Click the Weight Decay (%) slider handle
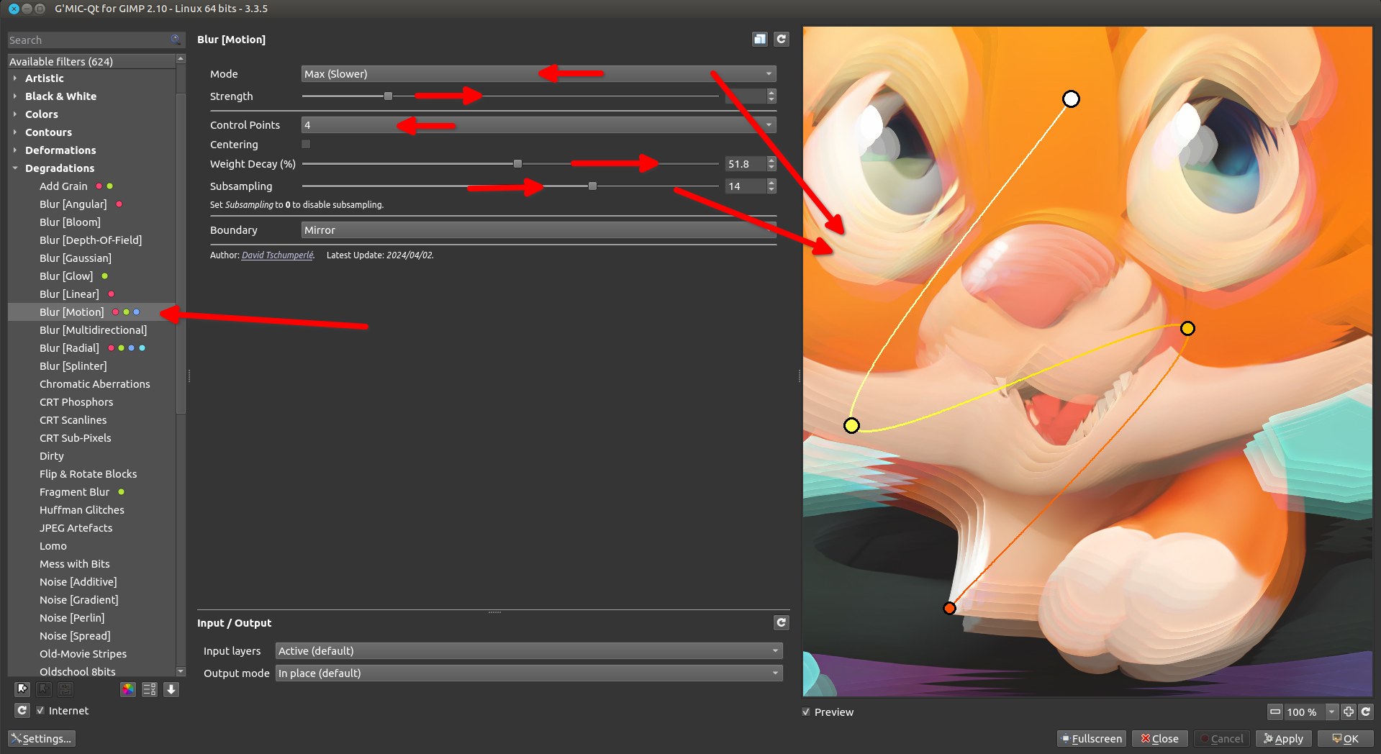This screenshot has height=754, width=1381. click(x=517, y=163)
